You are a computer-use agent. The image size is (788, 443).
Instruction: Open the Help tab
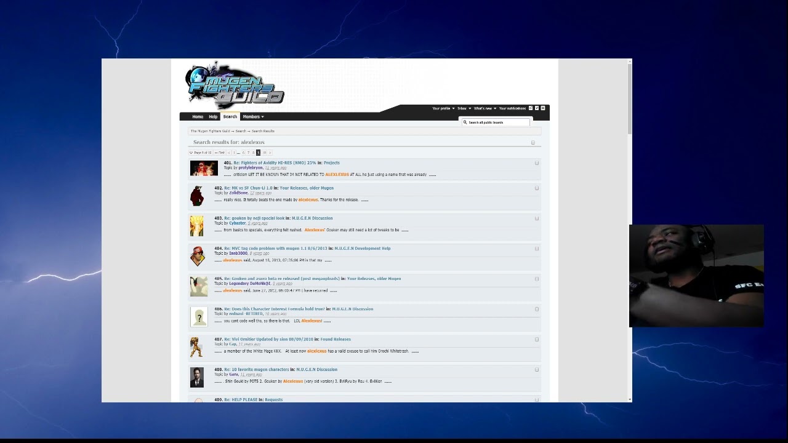tap(213, 117)
